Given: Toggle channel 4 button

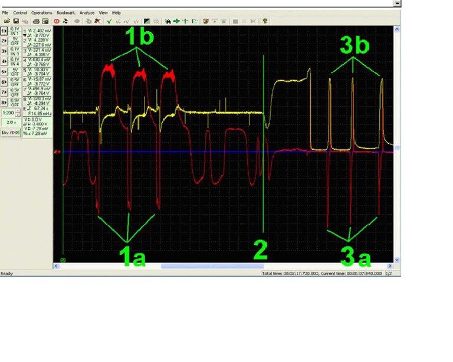Looking at the screenshot, I should pos(4,61).
